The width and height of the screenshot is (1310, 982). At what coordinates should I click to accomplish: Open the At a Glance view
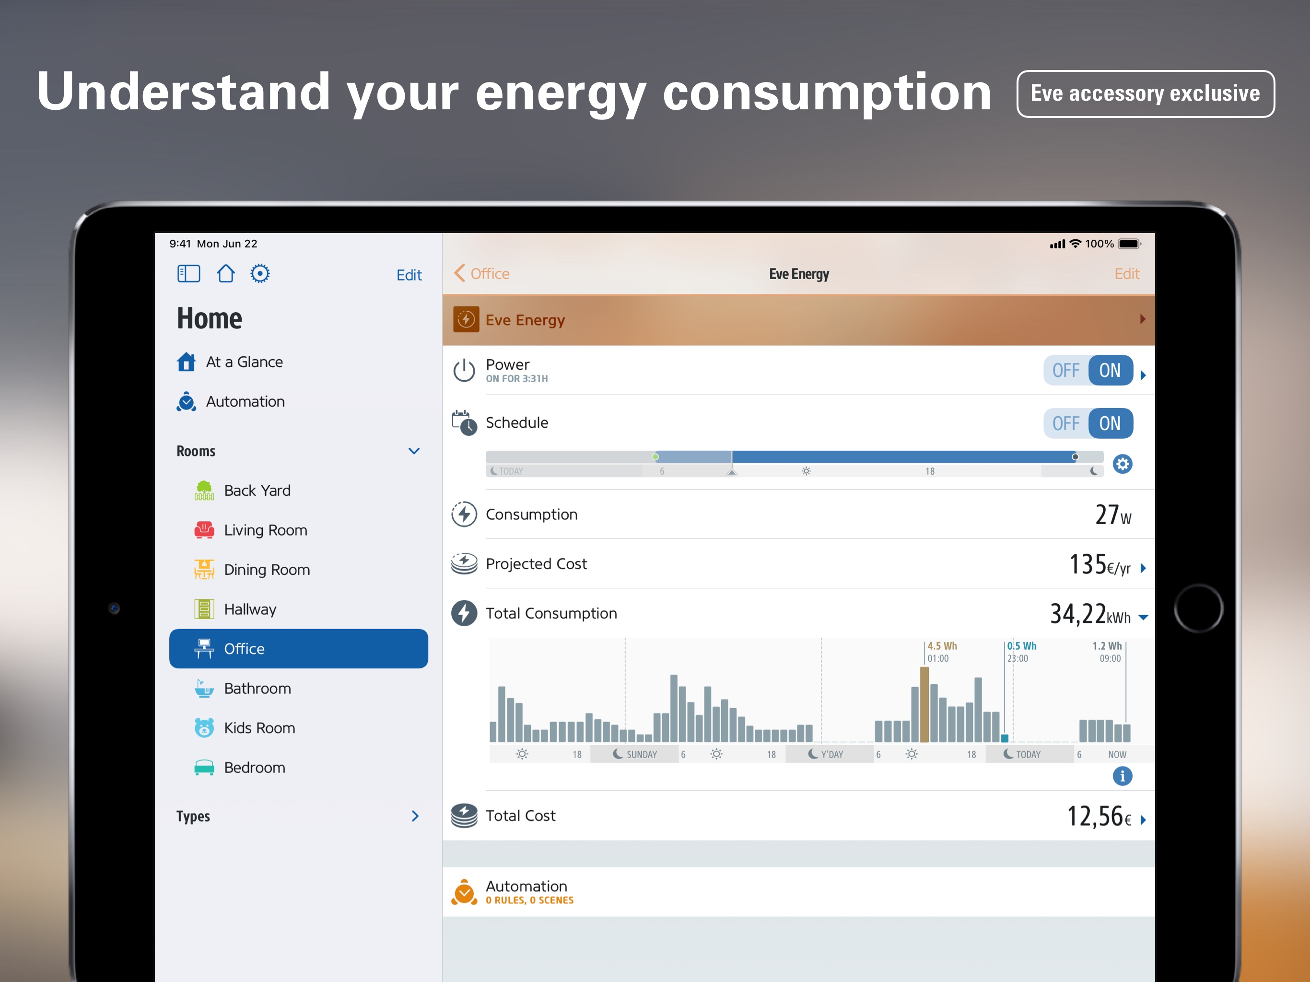point(244,362)
